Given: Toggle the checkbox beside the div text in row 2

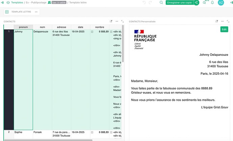Looking at the screenshot, I should [x=111, y=132].
